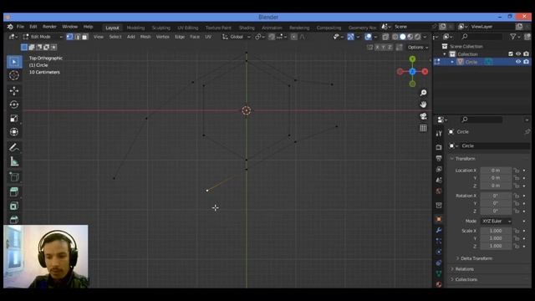Click the outliner search field
Screen dimensions: 535x301
[x=481, y=37]
